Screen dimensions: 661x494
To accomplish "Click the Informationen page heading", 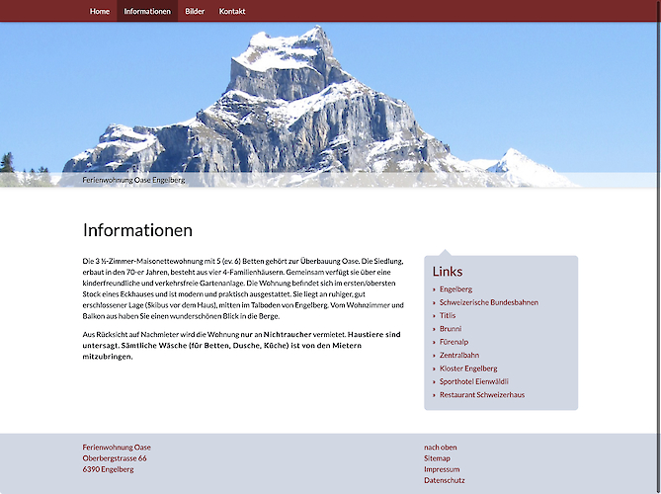I will point(137,231).
